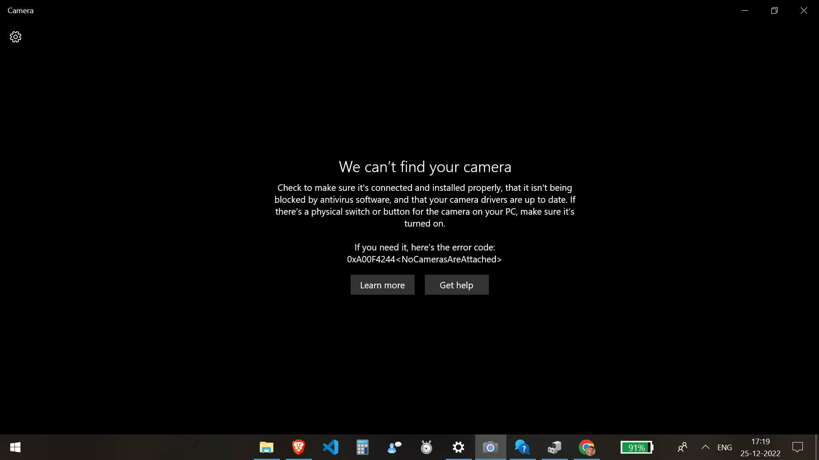819x460 pixels.
Task: Open Calculator from taskbar
Action: [363, 447]
